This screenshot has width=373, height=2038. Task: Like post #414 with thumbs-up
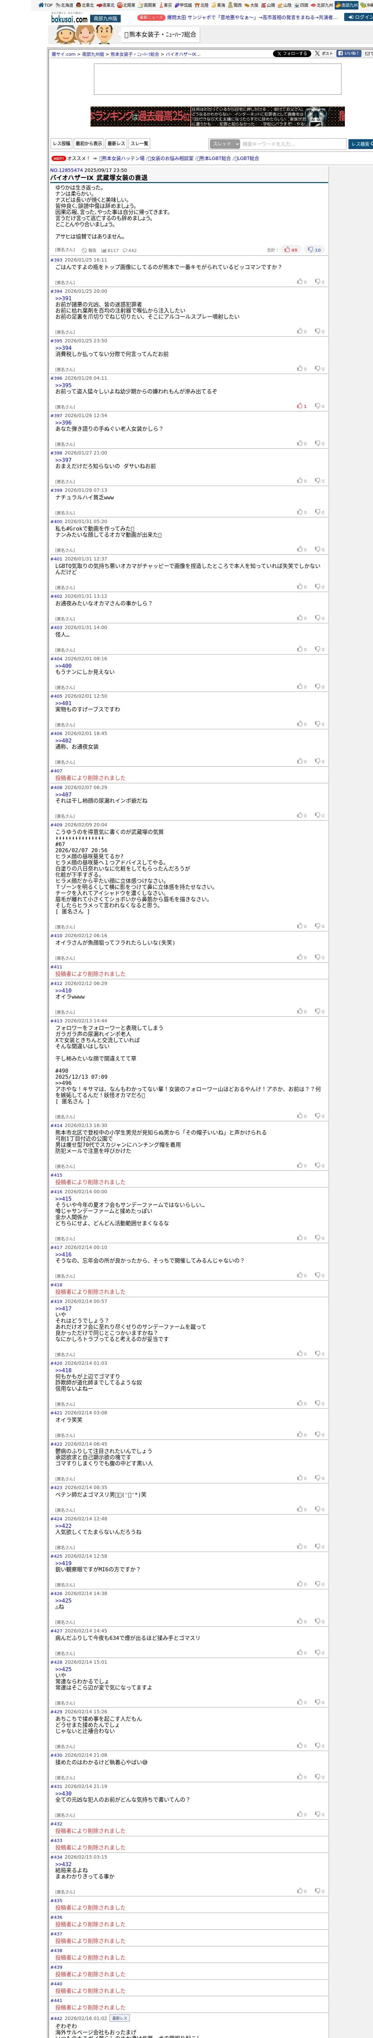(302, 1165)
